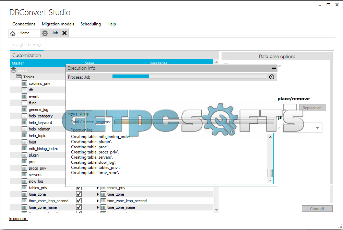This screenshot has width=343, height=230.
Task: Click the help_category table icon
Action: coord(24,116)
